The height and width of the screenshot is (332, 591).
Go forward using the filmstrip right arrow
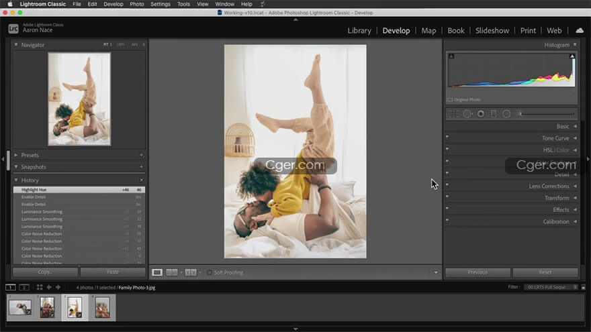(58, 287)
